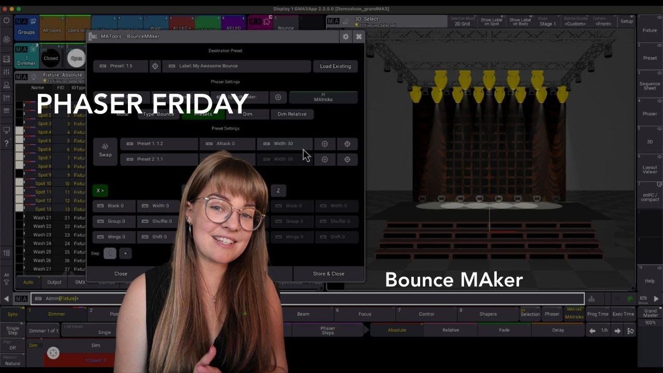Screen dimensions: 663x373
Task: Click plus icon in Preset 2 row
Action: click(325, 160)
